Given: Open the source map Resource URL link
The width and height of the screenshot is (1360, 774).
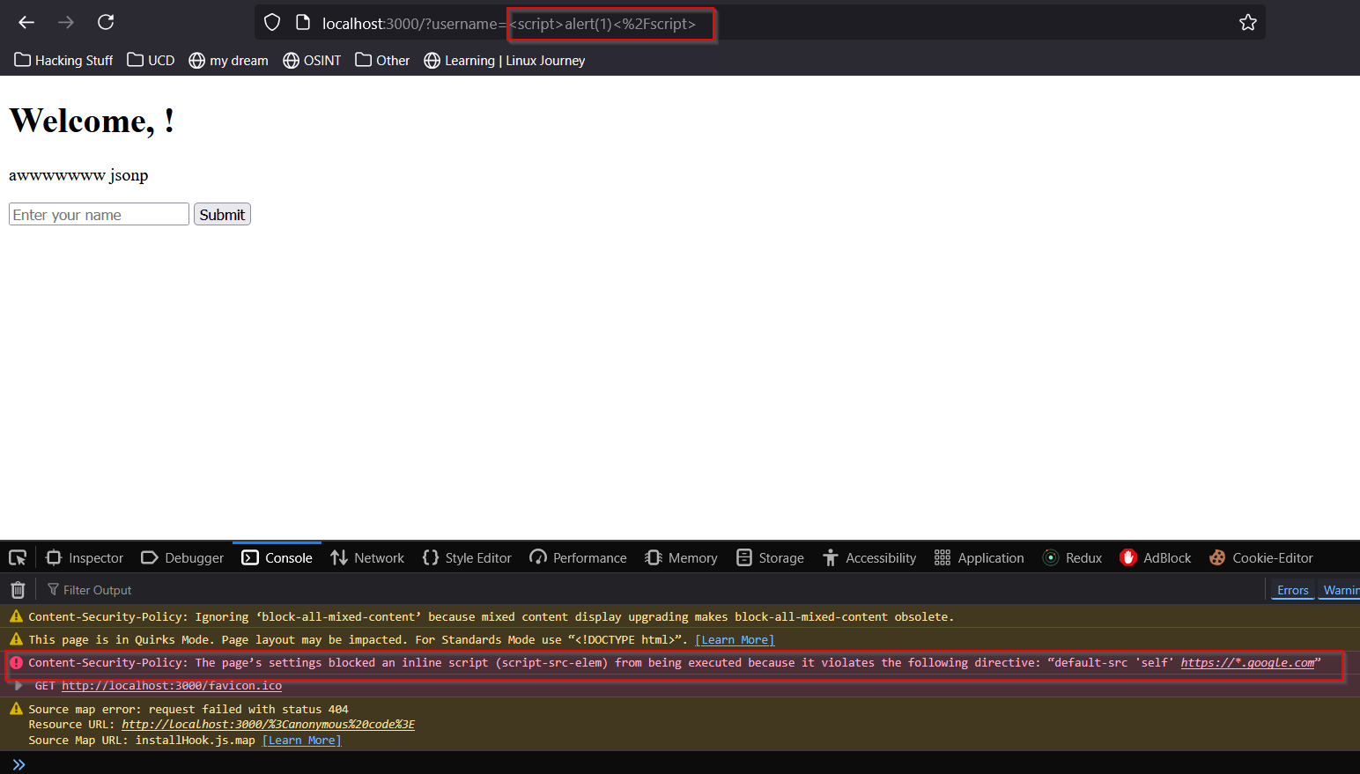Looking at the screenshot, I should pos(268,725).
